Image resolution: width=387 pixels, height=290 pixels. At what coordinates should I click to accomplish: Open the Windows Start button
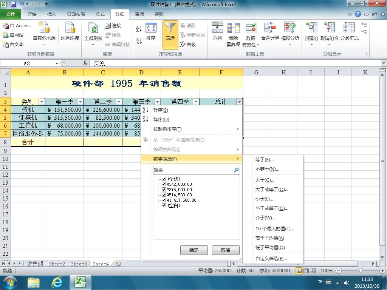pyautogui.click(x=10, y=282)
